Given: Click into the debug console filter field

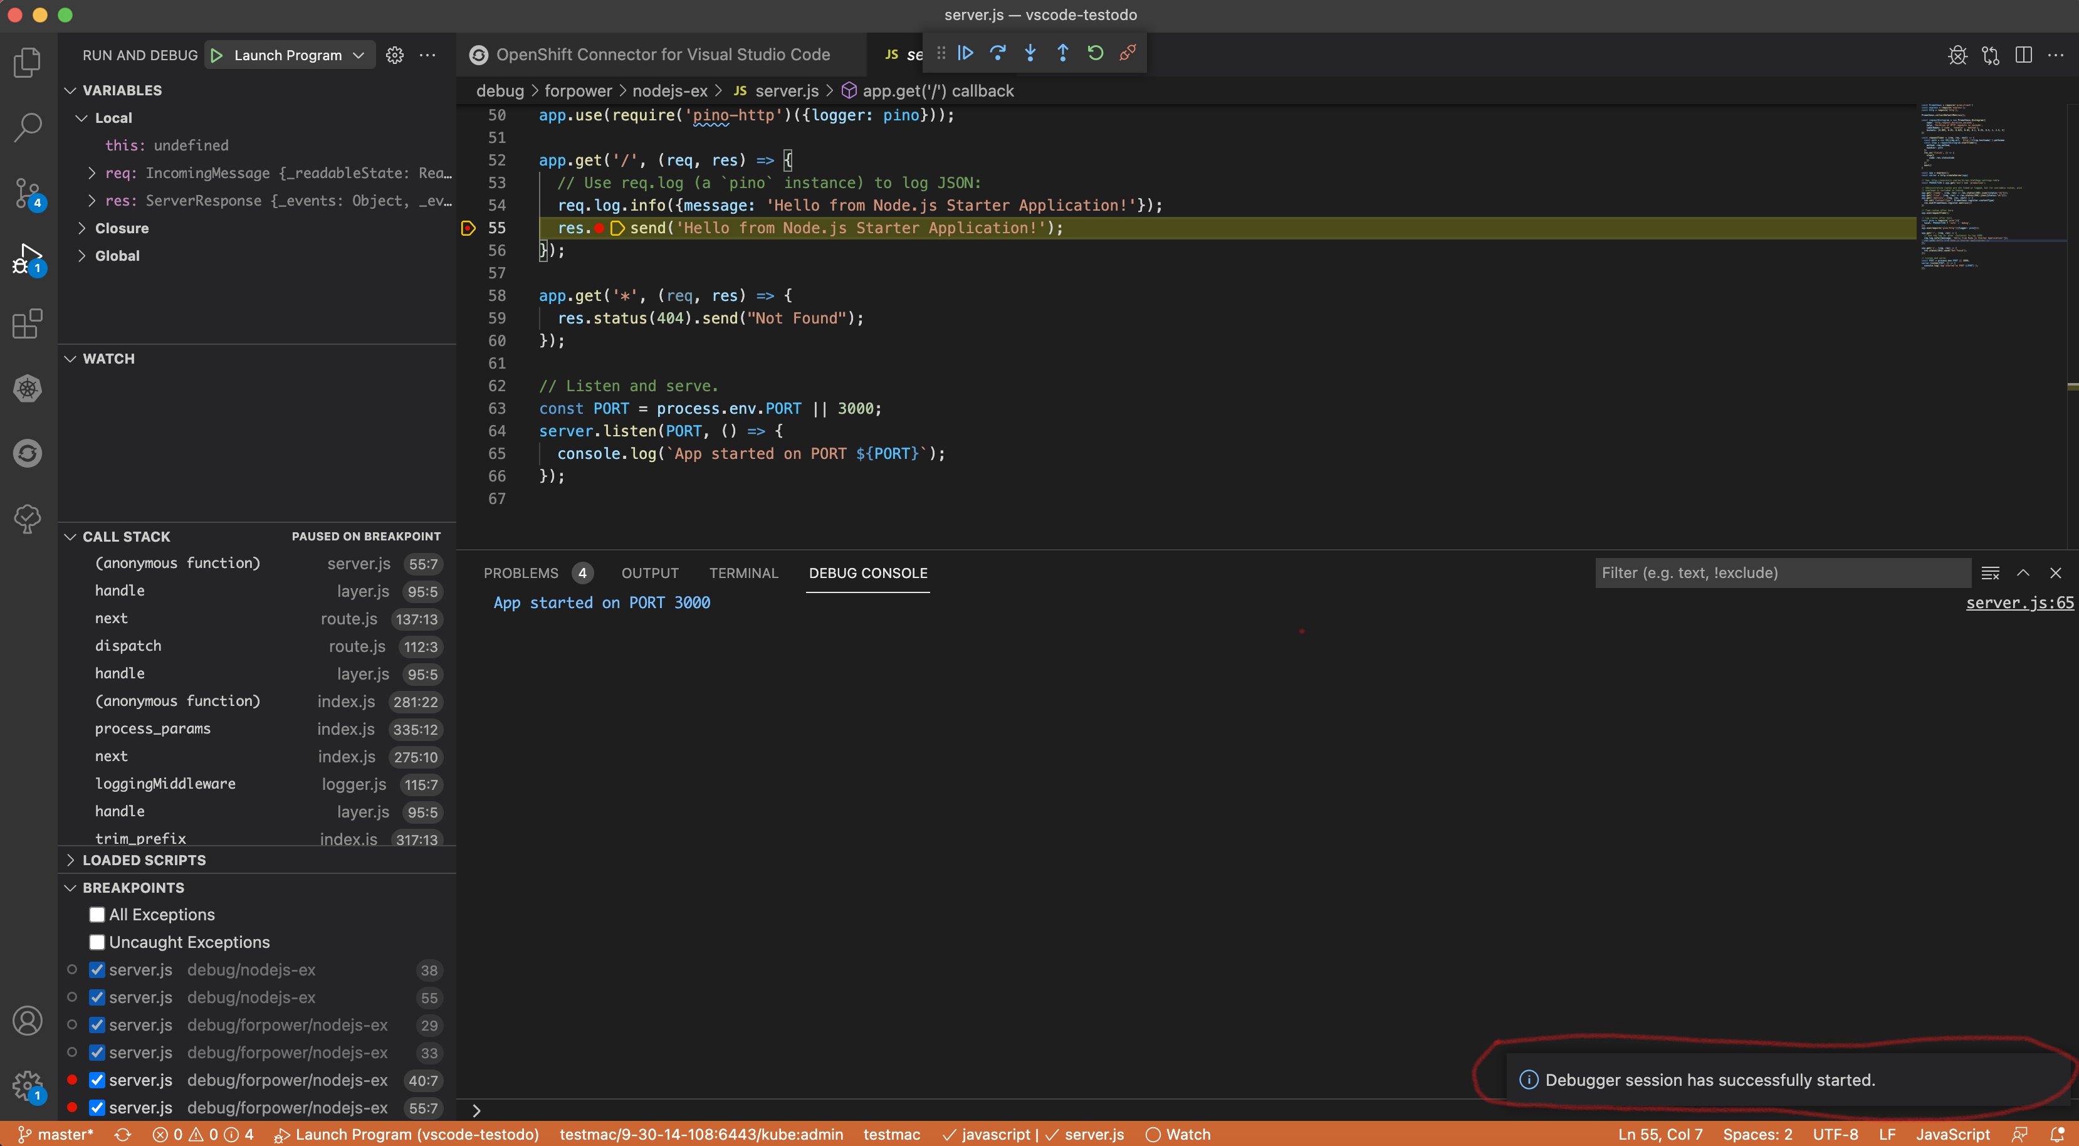Looking at the screenshot, I should (1782, 573).
